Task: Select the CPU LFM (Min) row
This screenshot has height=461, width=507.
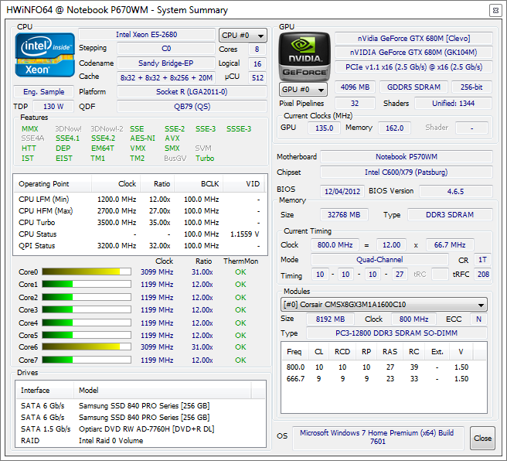Action: (x=140, y=200)
